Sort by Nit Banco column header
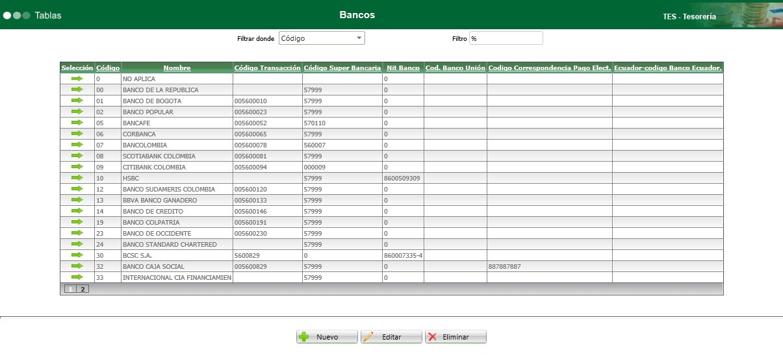 pos(403,68)
